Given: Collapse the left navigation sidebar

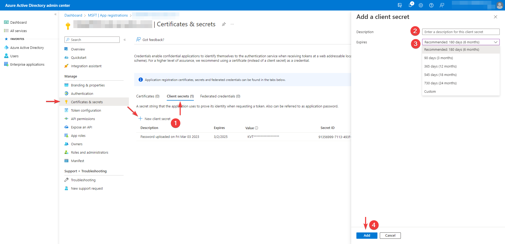Looking at the screenshot, I should [55, 14].
